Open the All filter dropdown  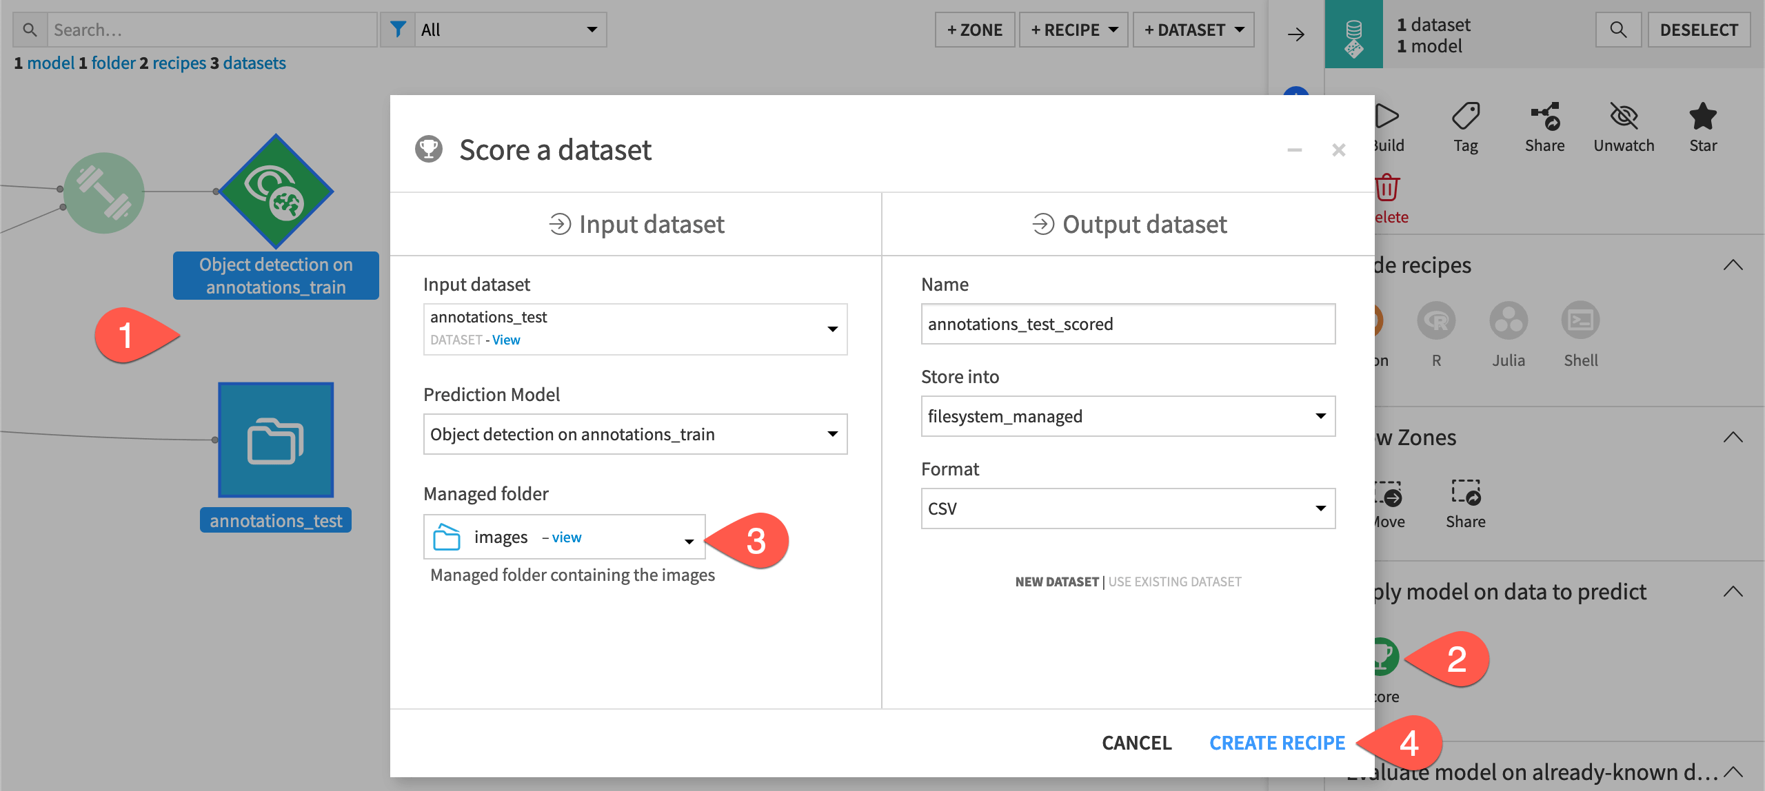click(510, 30)
